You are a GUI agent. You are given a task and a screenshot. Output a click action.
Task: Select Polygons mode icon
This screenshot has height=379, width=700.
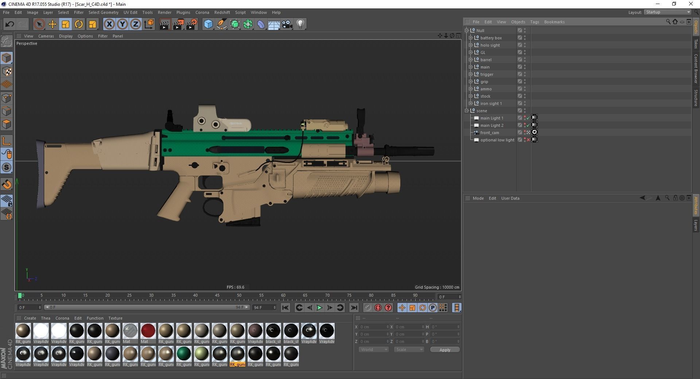point(7,125)
